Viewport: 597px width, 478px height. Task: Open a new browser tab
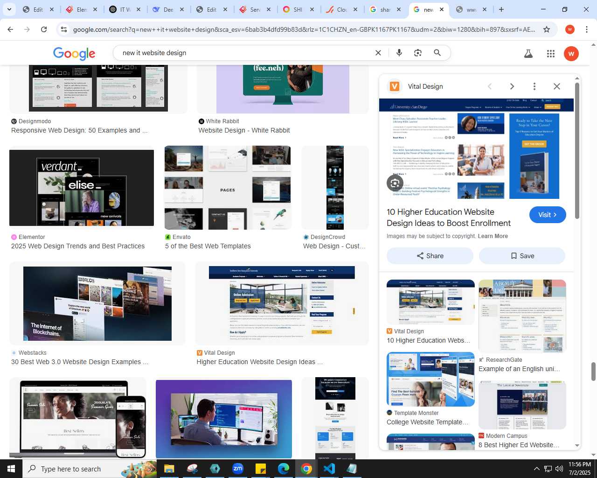[x=501, y=9]
